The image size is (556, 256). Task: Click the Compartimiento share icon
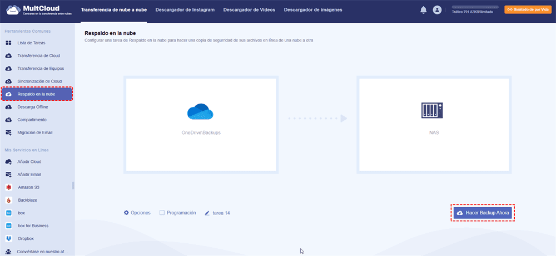(8, 120)
